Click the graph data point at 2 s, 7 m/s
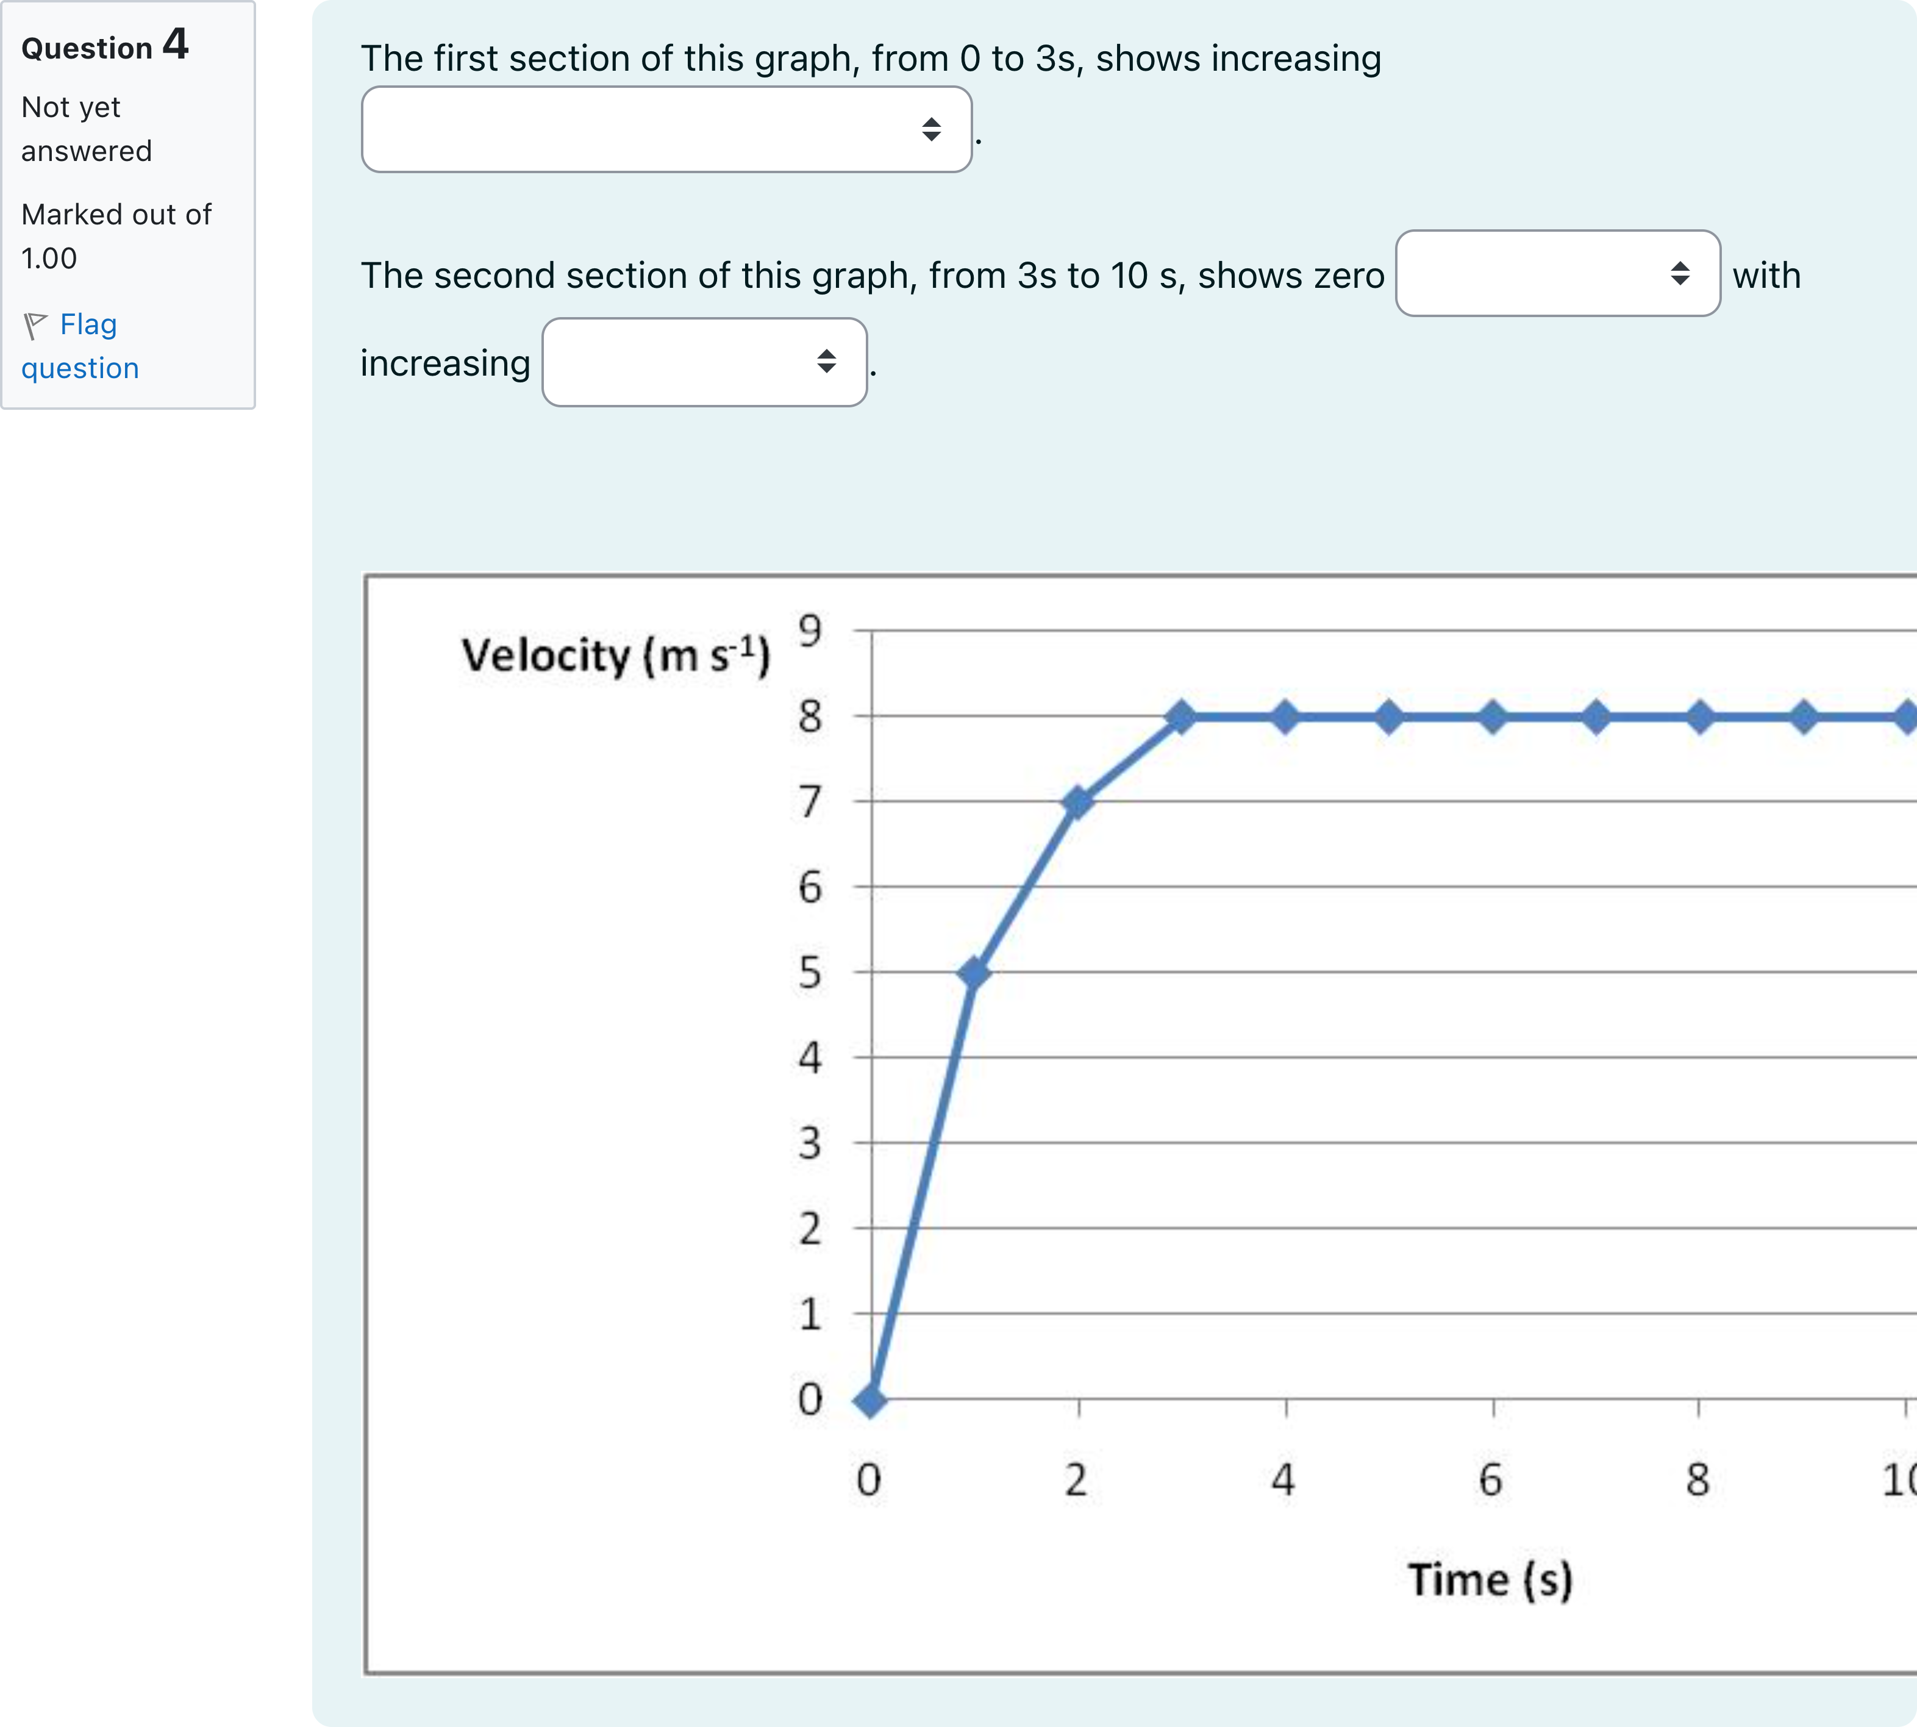Viewport: 1917px width, 1727px height. point(1077,803)
